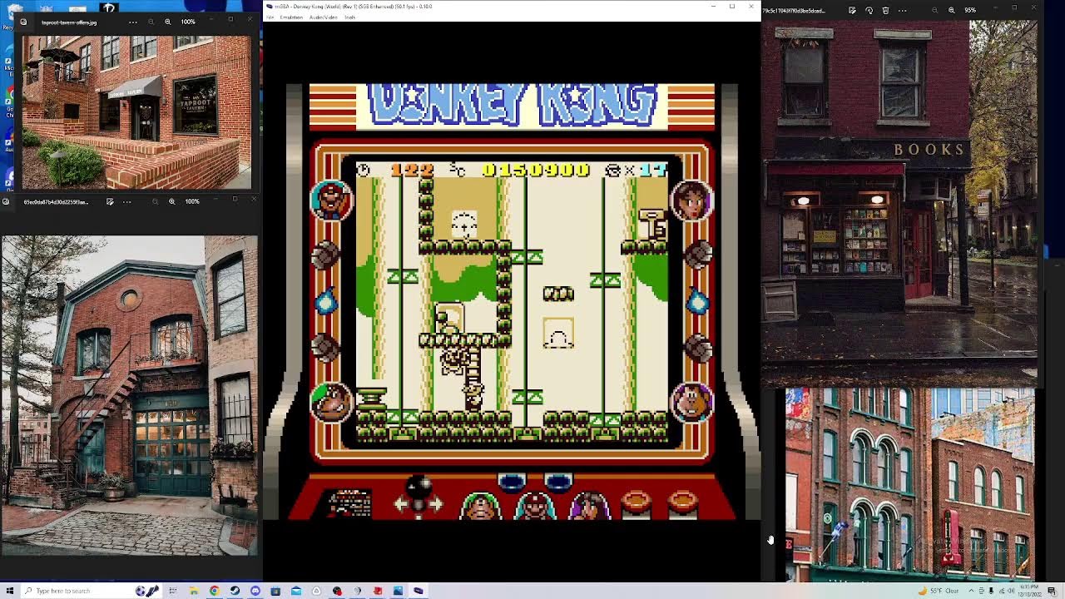Click the 100% zoom level in second photo window
This screenshot has width=1065, height=599.
(192, 201)
